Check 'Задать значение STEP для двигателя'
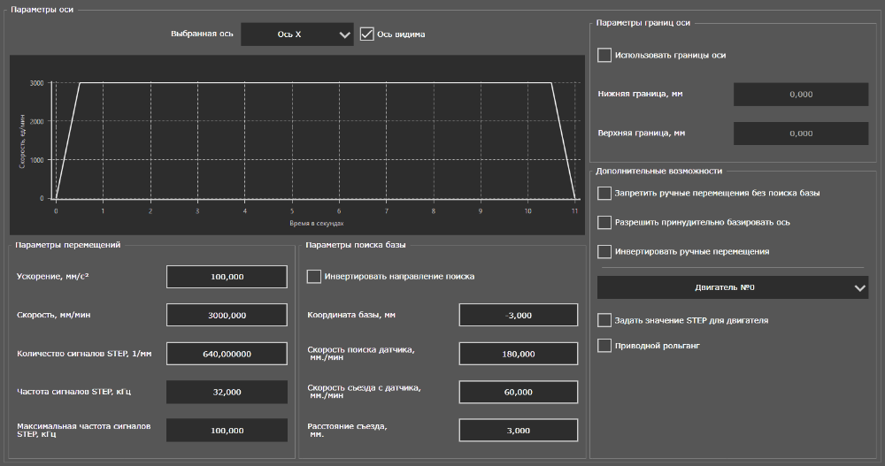 click(x=604, y=320)
